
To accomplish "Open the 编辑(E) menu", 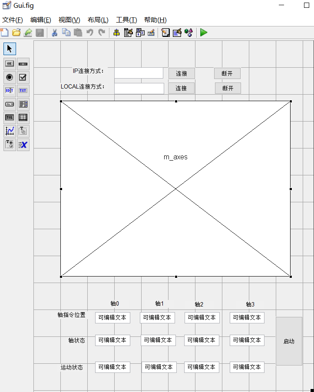I will coord(40,20).
